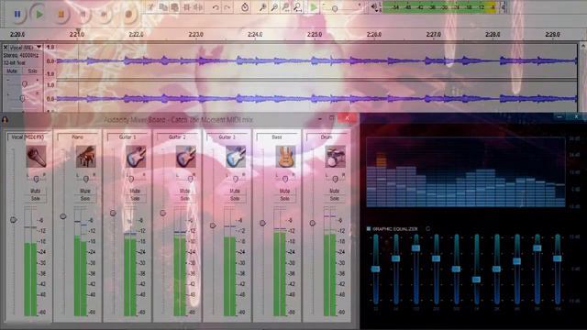The width and height of the screenshot is (587, 330).
Task: Stop playback with the orange Stop button
Action: pyautogui.click(x=61, y=15)
